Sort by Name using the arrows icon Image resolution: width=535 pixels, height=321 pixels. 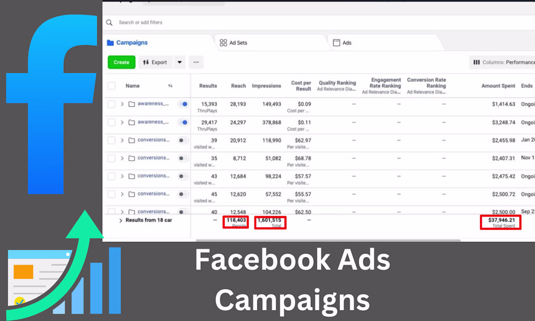click(x=170, y=86)
